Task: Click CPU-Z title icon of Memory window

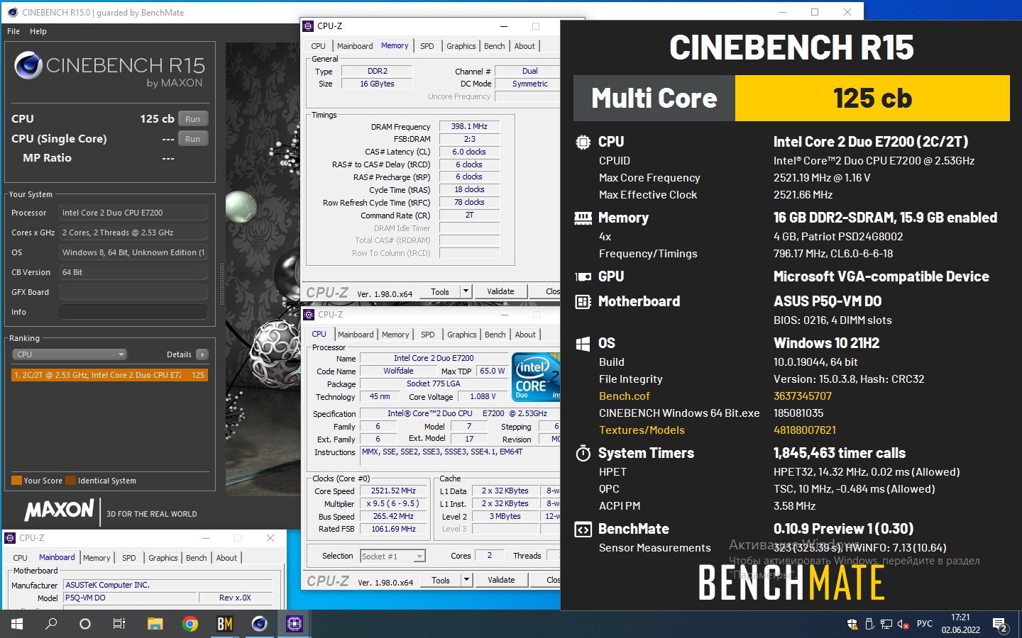Action: coord(308,26)
